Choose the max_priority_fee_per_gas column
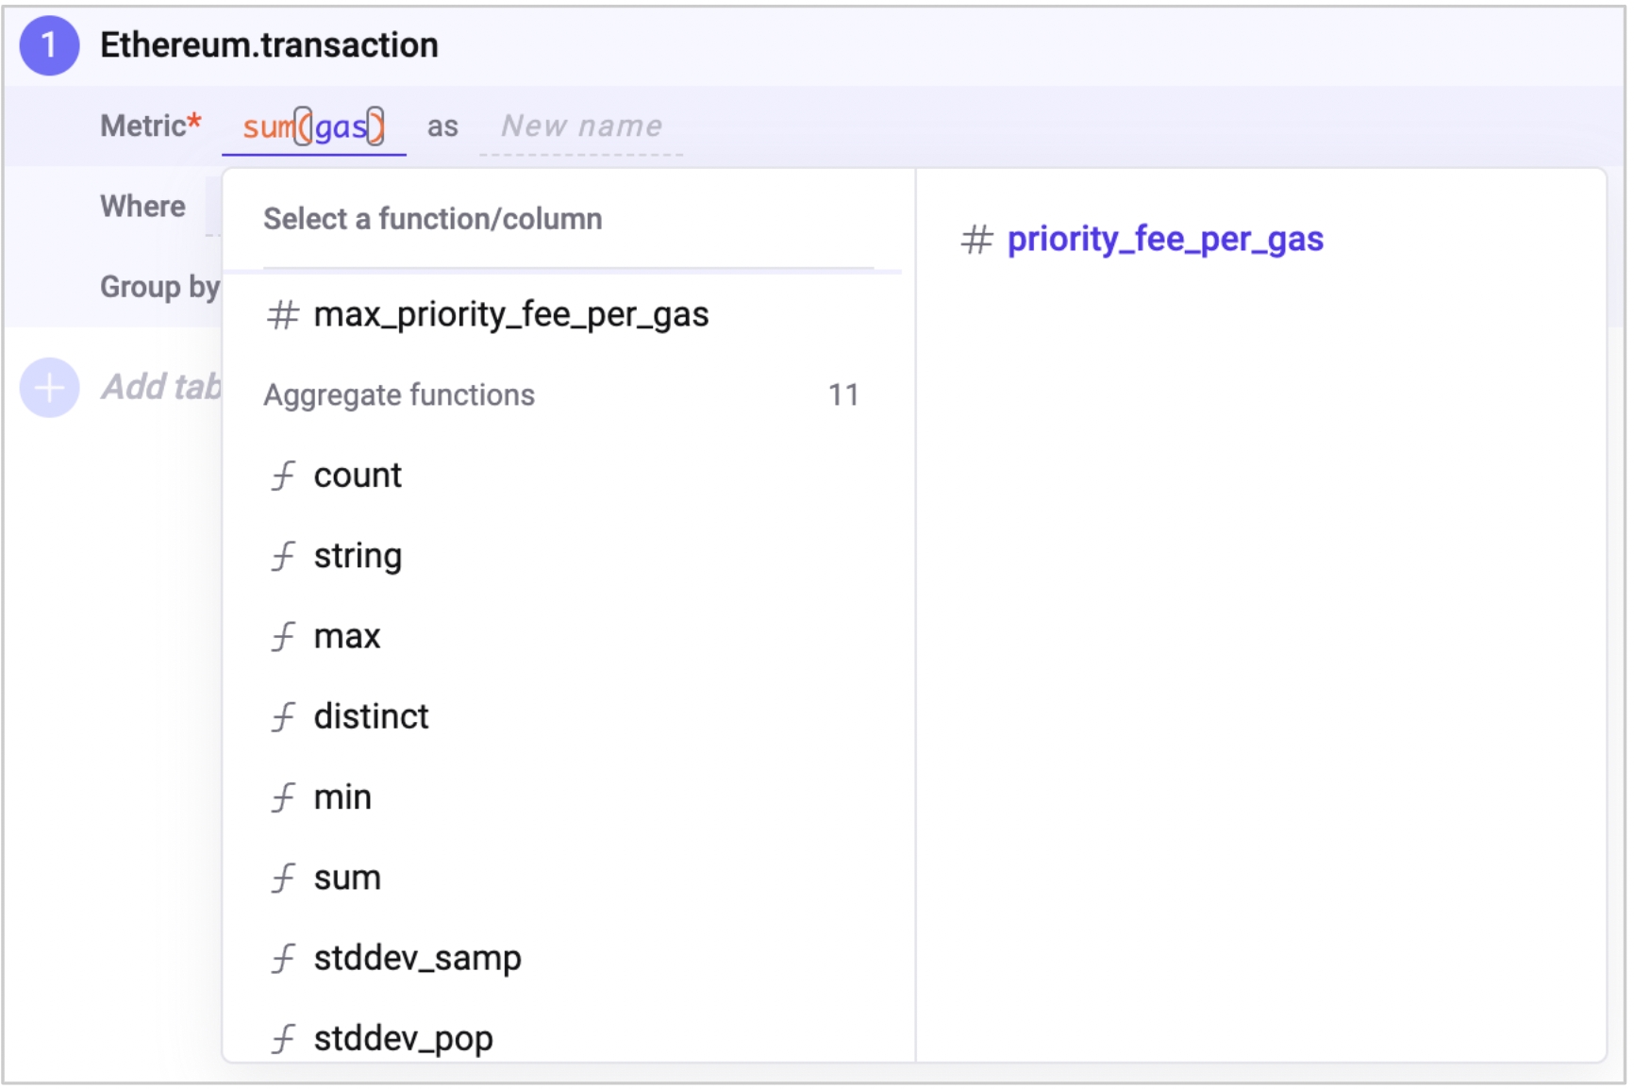1634x1089 pixels. pyautogui.click(x=510, y=315)
